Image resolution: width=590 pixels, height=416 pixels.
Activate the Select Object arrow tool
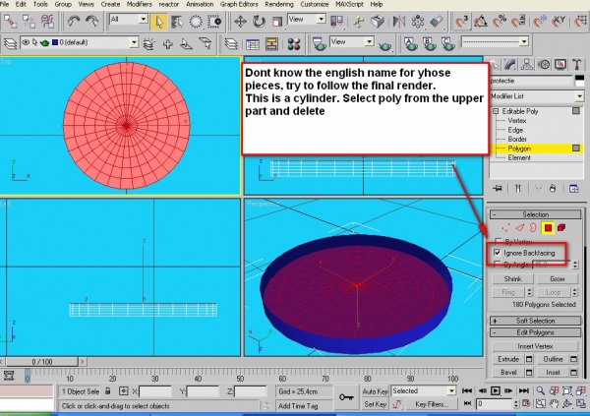(x=158, y=22)
